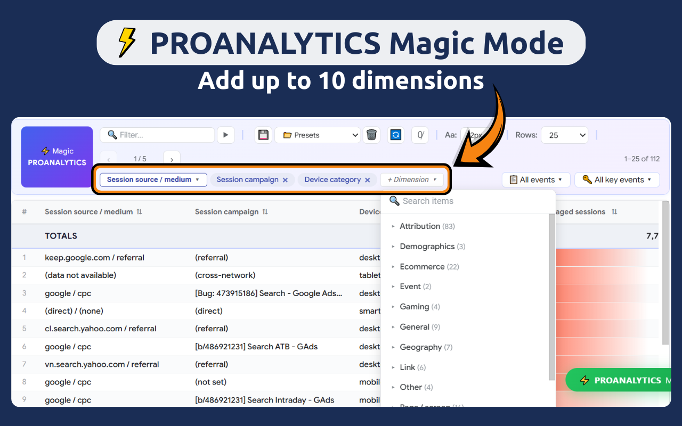This screenshot has width=682, height=426.
Task: Run filter with the play button
Action: pos(226,135)
